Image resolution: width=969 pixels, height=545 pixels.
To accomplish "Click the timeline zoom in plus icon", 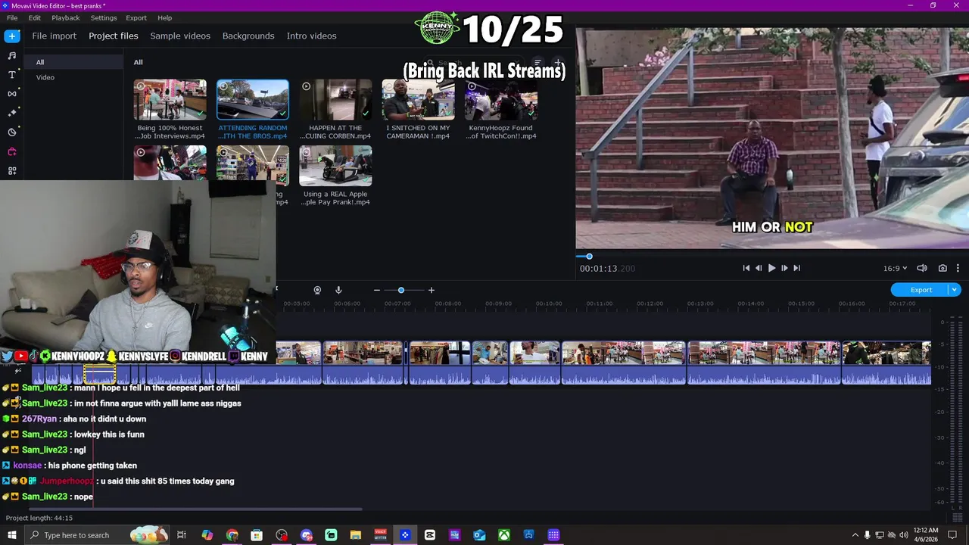I will click(432, 290).
